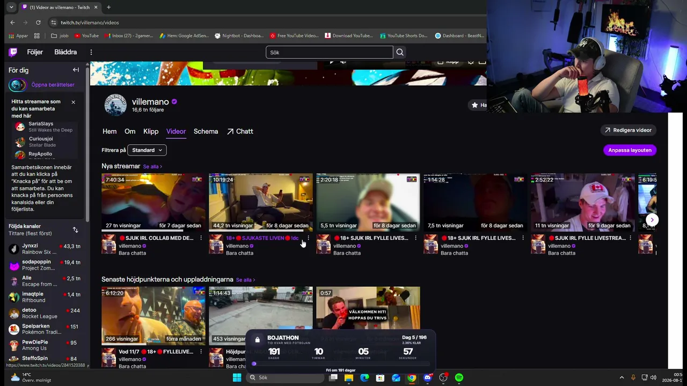
Task: Open imaqtpie followed channel
Action: [x=45, y=297]
